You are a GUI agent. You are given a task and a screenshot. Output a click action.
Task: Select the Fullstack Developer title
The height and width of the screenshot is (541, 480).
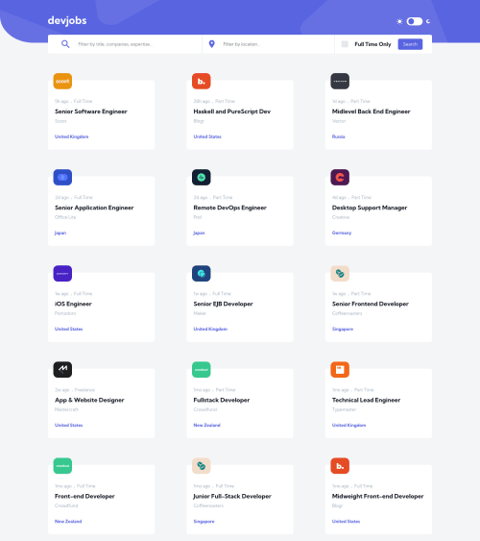(x=222, y=401)
